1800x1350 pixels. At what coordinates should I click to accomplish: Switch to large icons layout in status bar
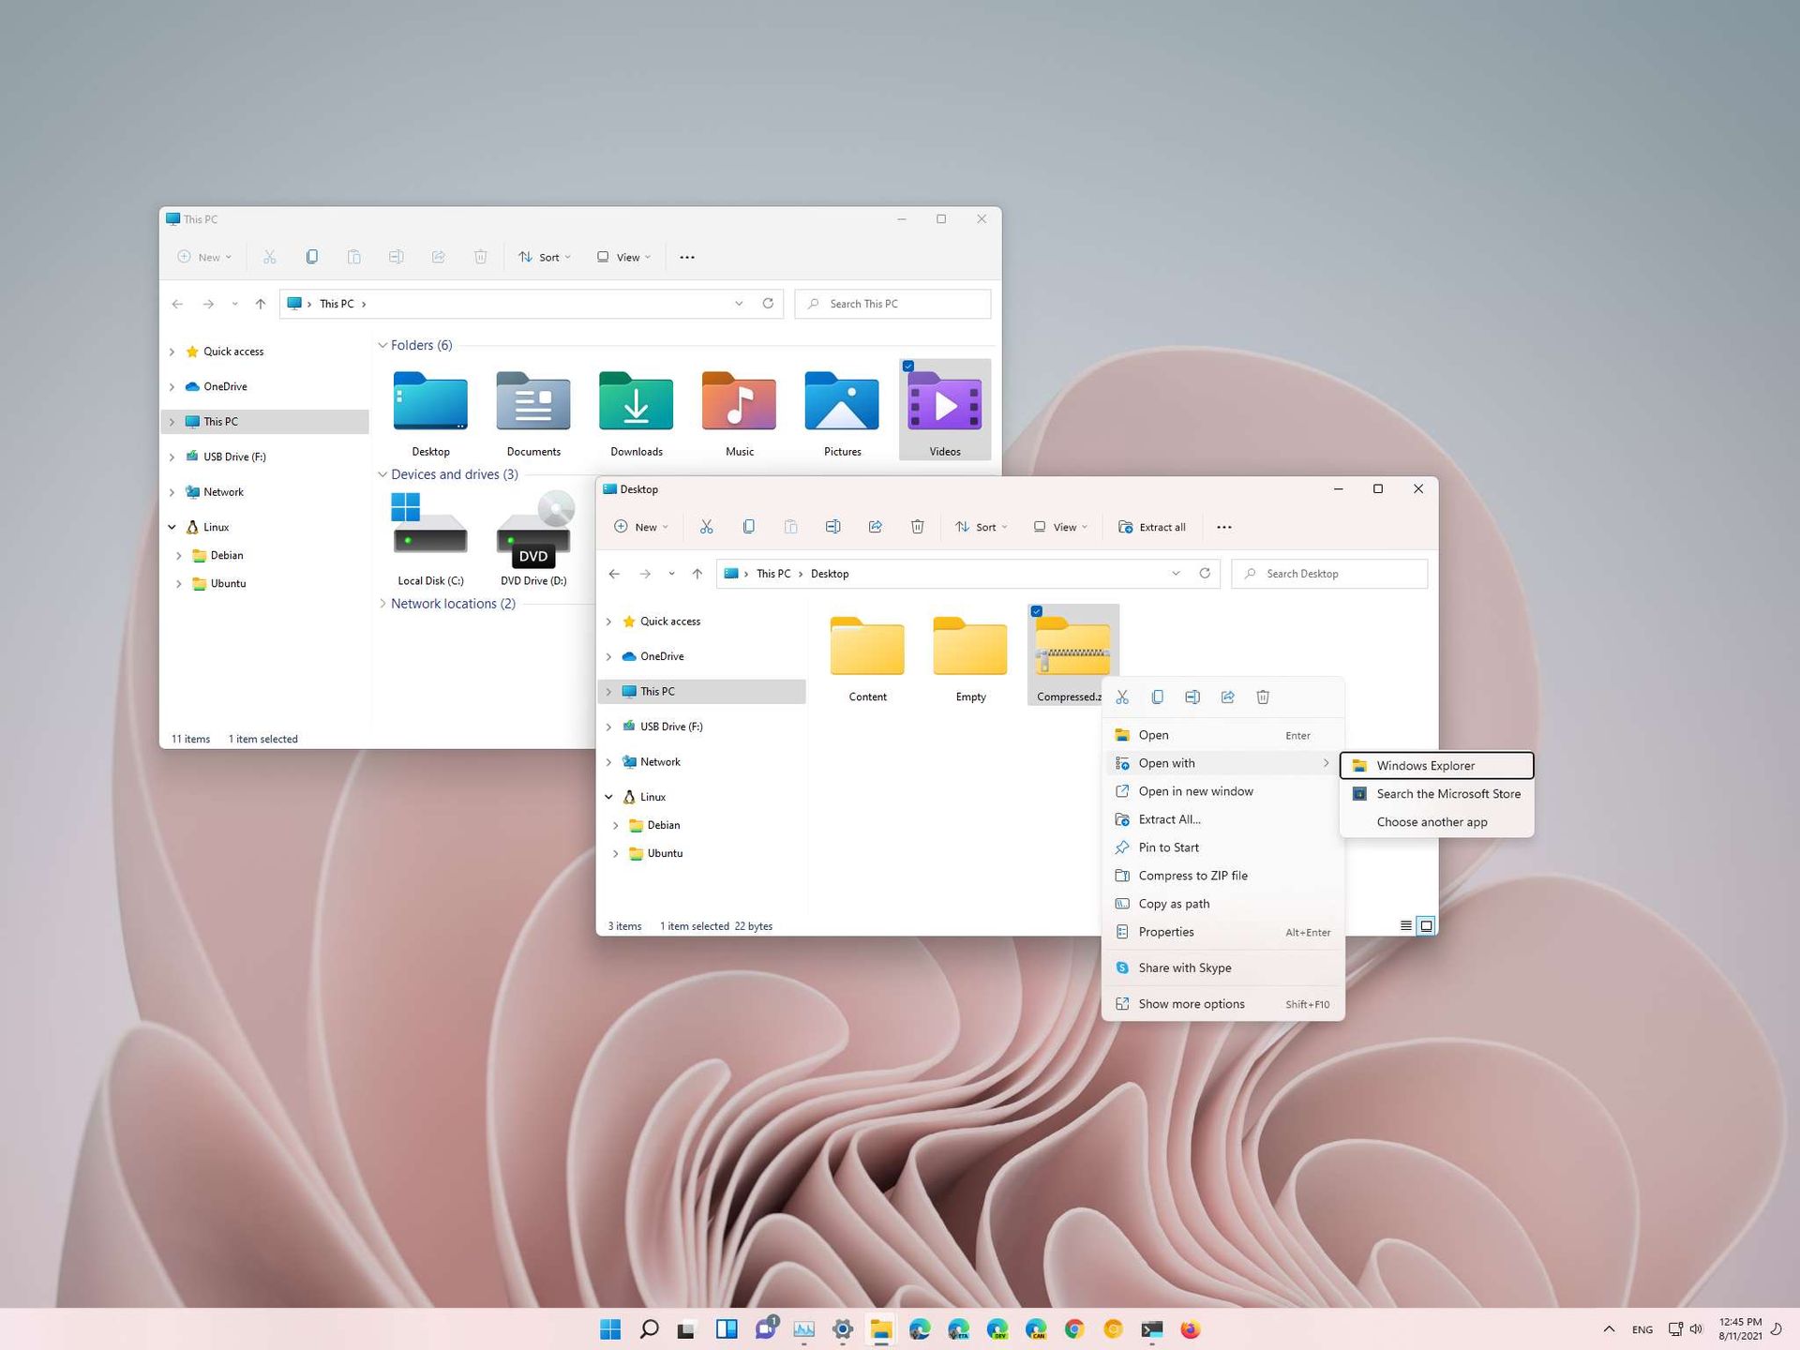point(1426,925)
